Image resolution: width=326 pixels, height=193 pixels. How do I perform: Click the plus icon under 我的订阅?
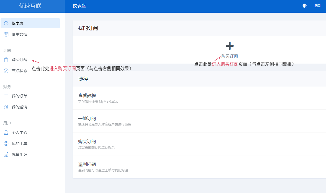coord(229,46)
